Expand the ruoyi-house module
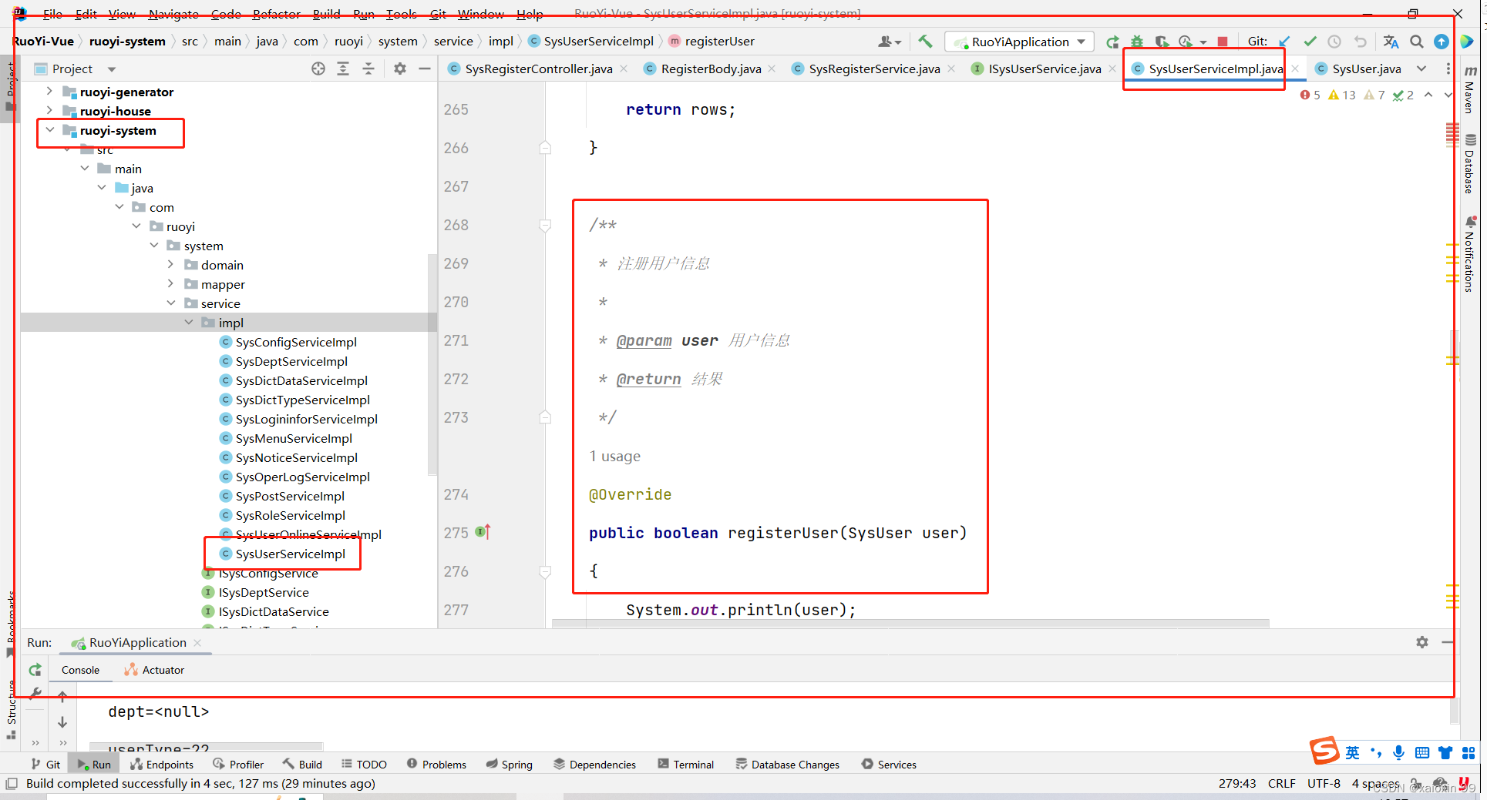The image size is (1487, 800). pyautogui.click(x=49, y=111)
